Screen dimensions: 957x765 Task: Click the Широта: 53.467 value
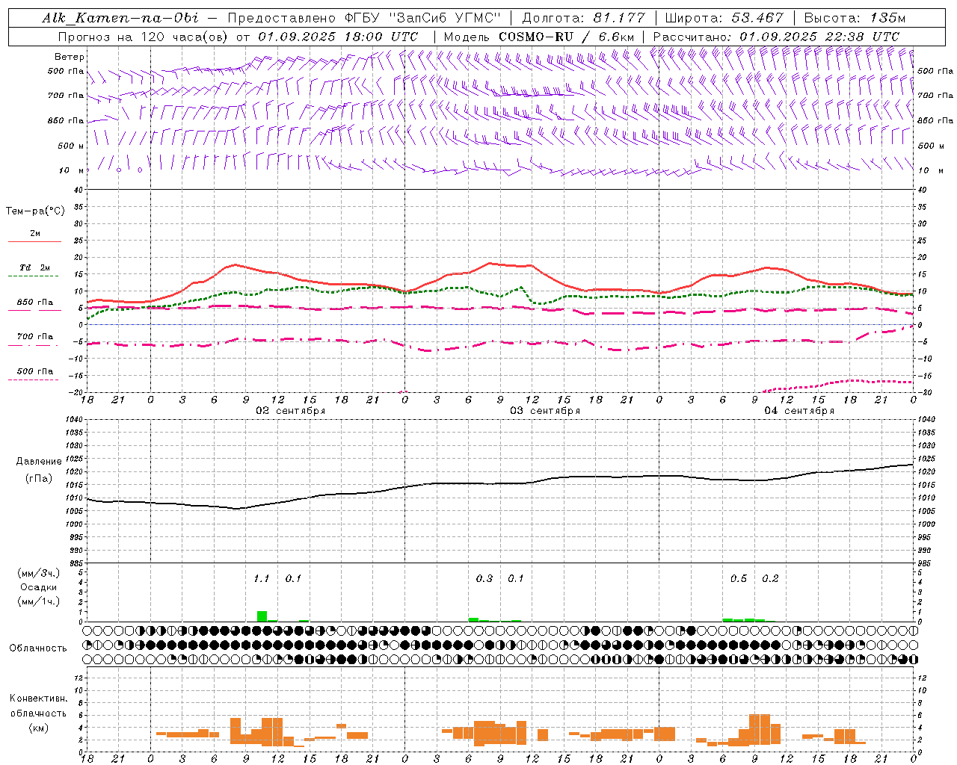coord(724,18)
